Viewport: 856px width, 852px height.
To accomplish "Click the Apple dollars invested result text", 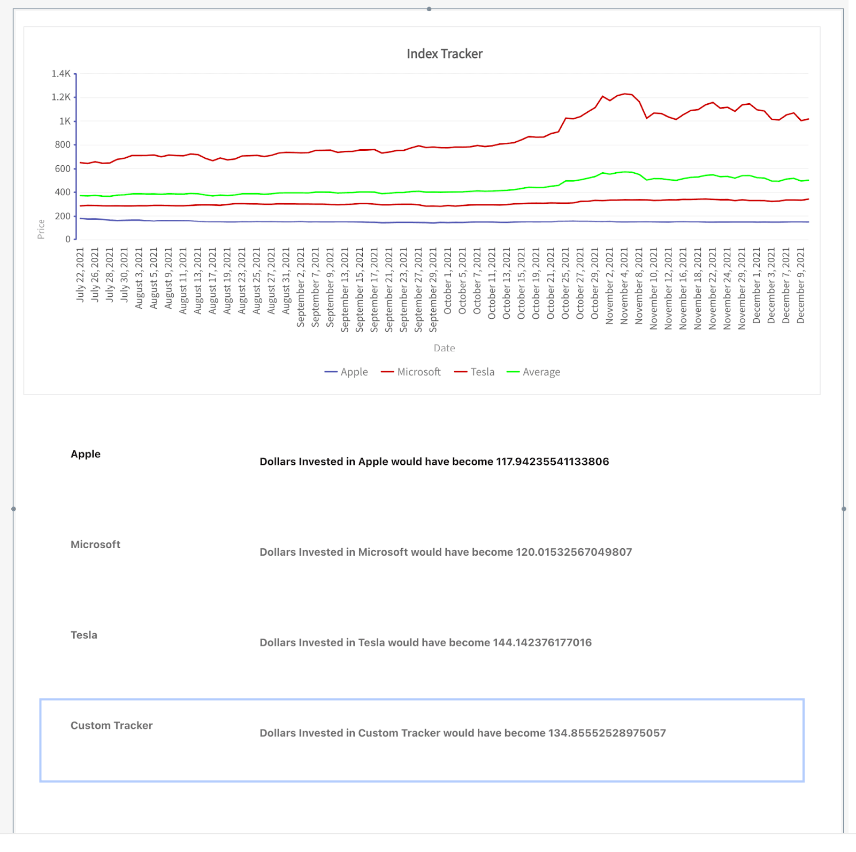I will [x=434, y=462].
